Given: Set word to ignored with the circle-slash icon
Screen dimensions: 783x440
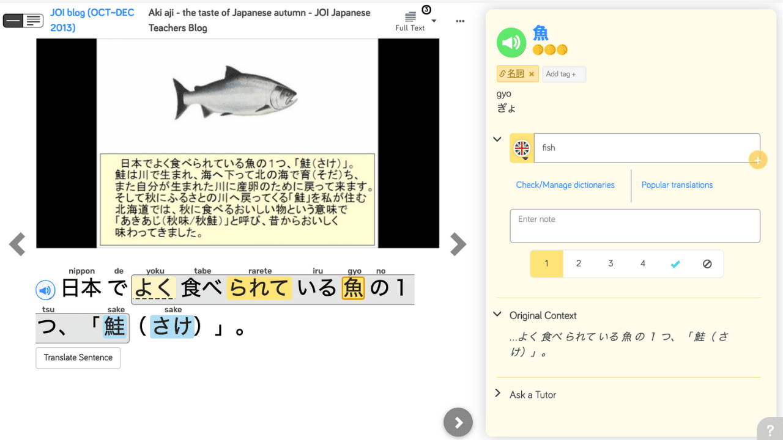Looking at the screenshot, I should [x=707, y=264].
